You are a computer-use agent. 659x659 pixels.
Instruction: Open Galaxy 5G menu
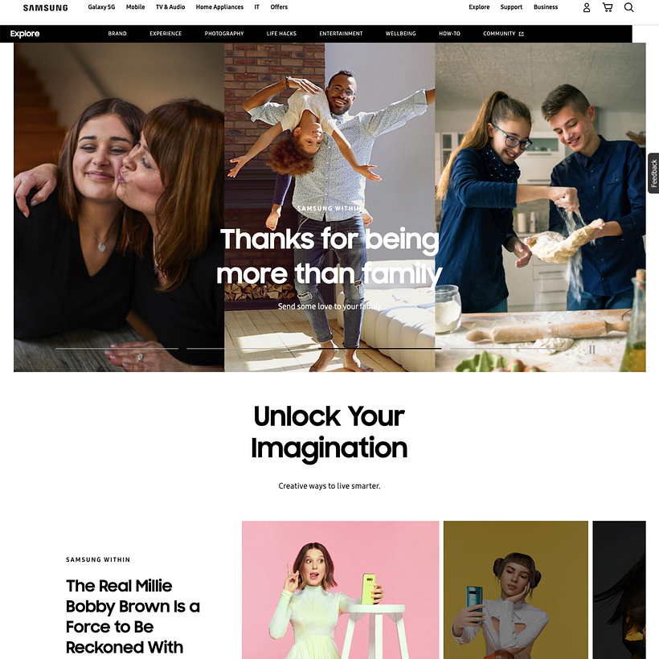click(101, 7)
